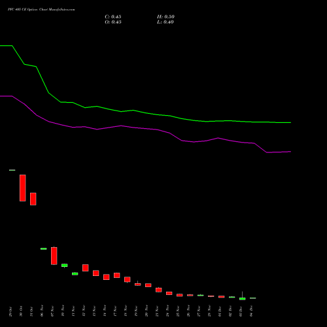Click the '02 Dec' date label

click(230, 311)
